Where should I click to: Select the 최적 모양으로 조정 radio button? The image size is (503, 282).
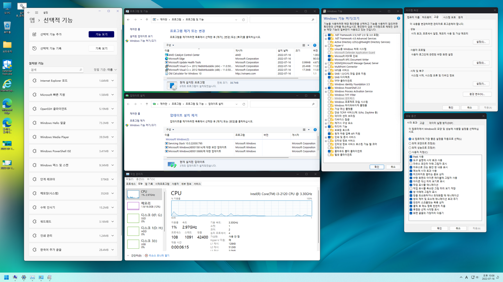click(x=410, y=144)
